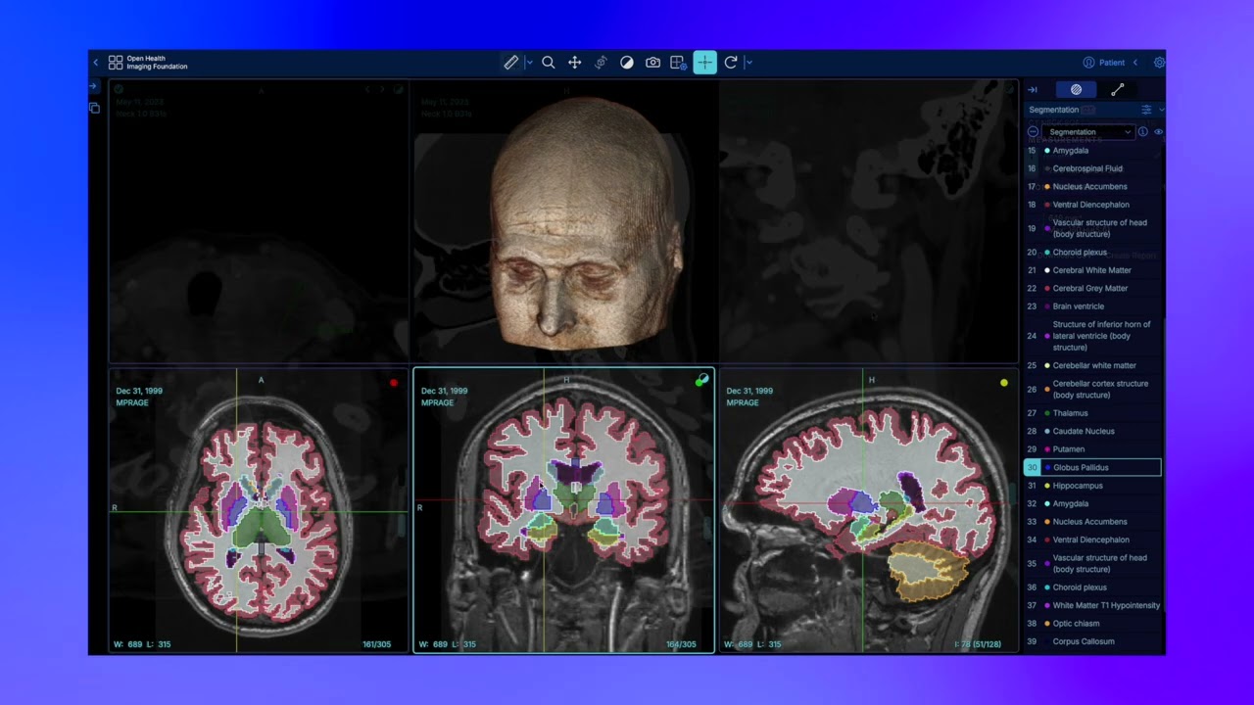Click the axial brain MPRAGE viewport
The image size is (1254, 705).
pyautogui.click(x=259, y=510)
